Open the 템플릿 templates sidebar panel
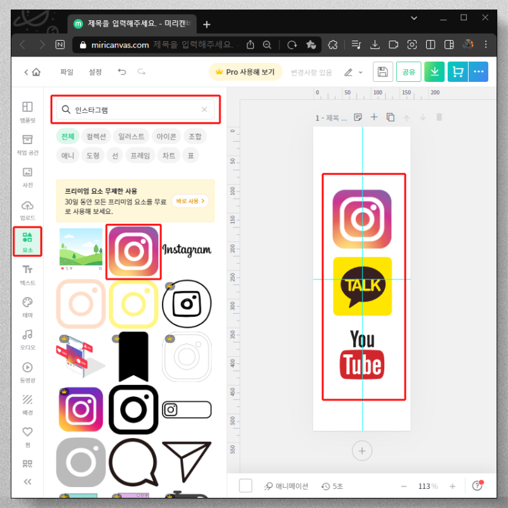Image resolution: width=508 pixels, height=508 pixels. pyautogui.click(x=27, y=112)
